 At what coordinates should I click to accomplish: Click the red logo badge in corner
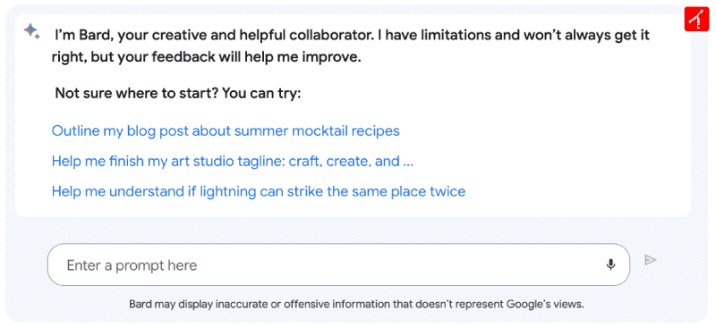click(x=696, y=20)
